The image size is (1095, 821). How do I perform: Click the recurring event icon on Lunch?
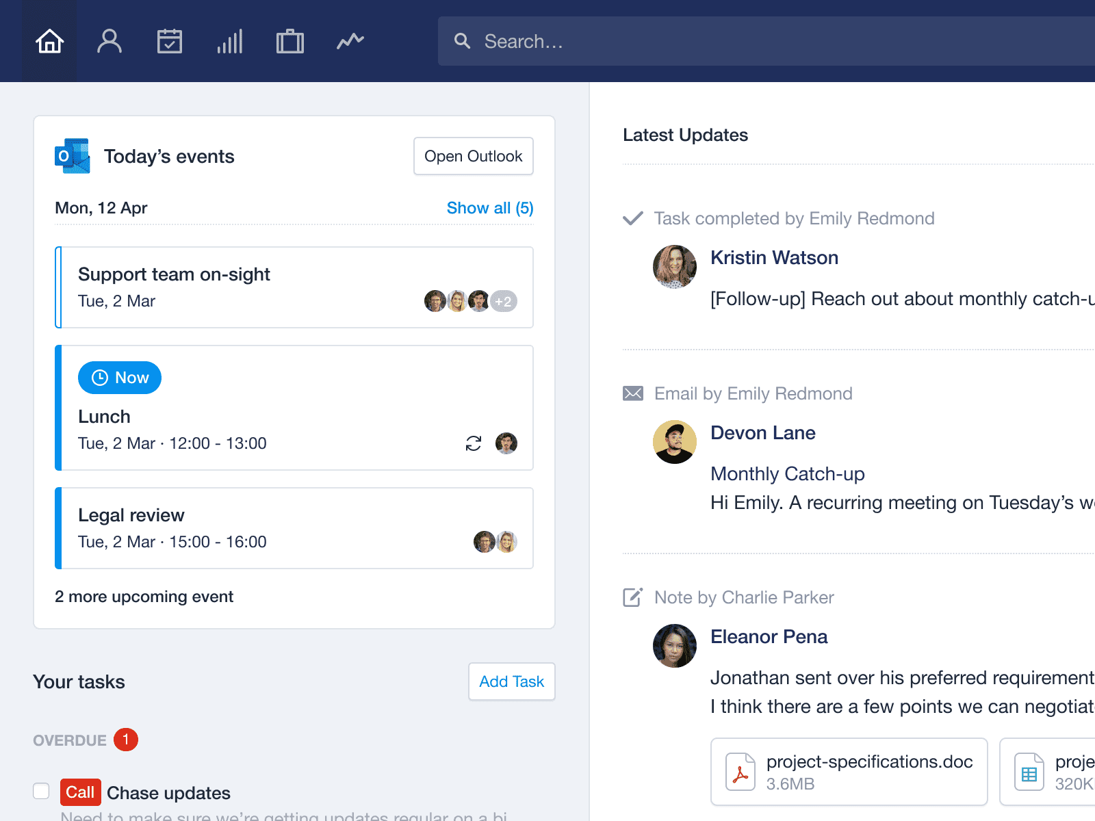pyautogui.click(x=474, y=443)
